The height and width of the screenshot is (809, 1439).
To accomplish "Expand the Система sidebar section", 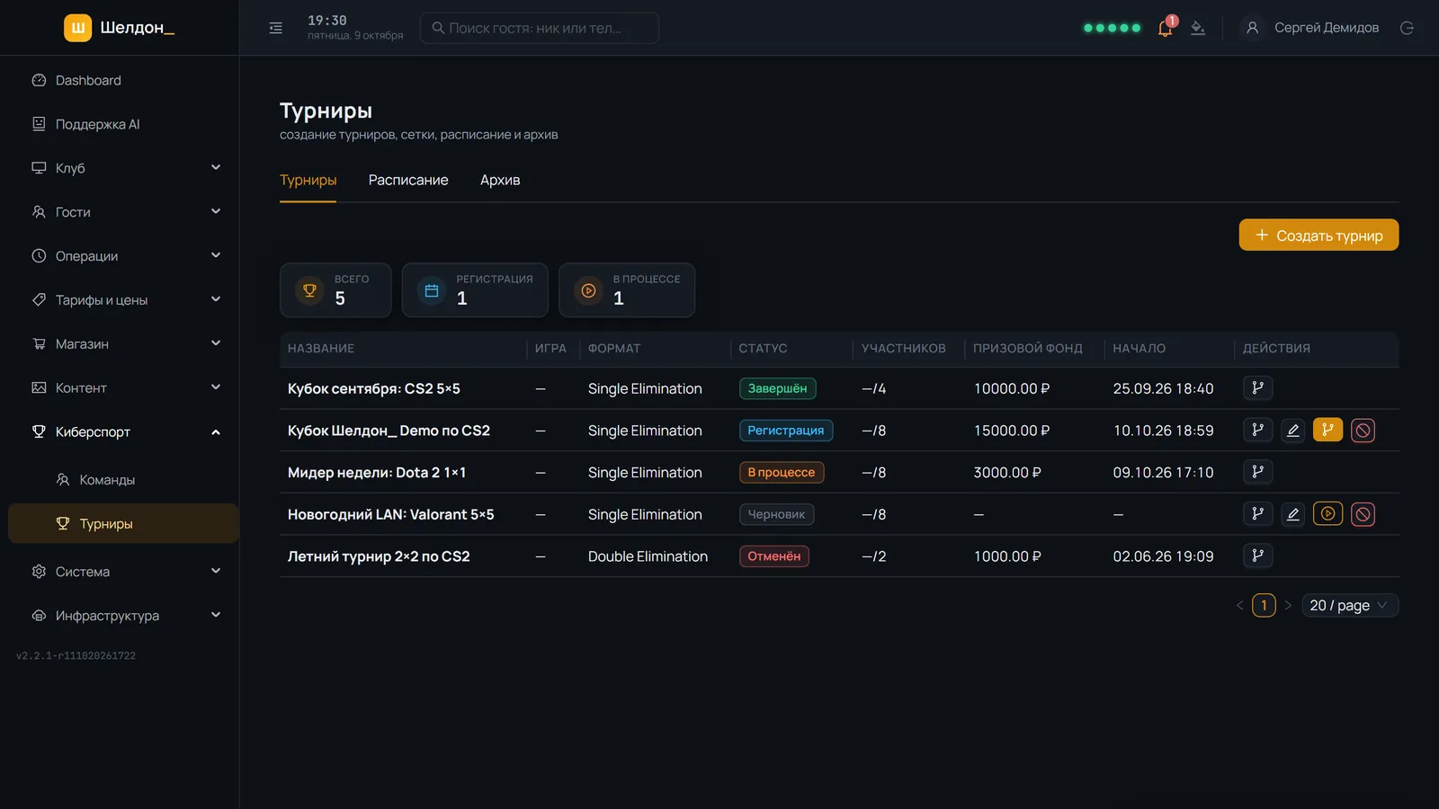I will 123,572.
